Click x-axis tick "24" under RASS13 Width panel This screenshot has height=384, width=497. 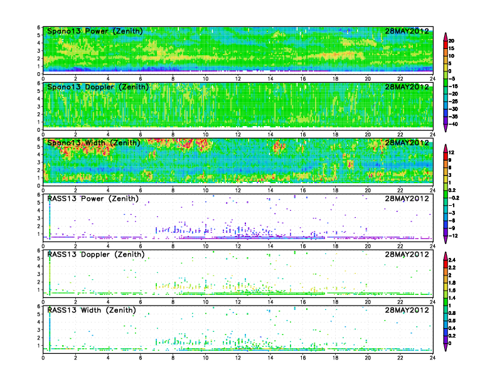pos(432,358)
